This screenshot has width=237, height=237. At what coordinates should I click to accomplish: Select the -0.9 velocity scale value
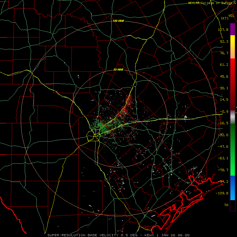pos(224,112)
